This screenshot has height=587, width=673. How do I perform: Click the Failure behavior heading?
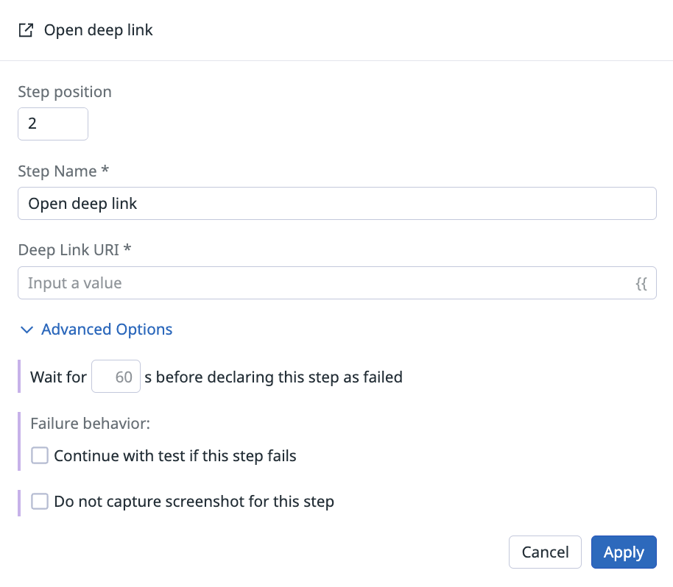click(90, 424)
